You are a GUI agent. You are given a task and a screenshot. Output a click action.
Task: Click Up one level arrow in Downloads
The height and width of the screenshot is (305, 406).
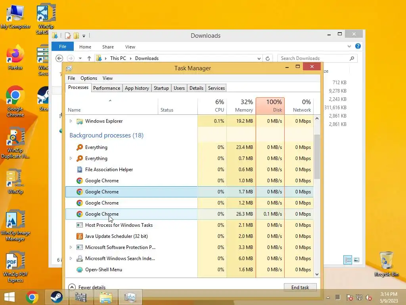click(89, 58)
